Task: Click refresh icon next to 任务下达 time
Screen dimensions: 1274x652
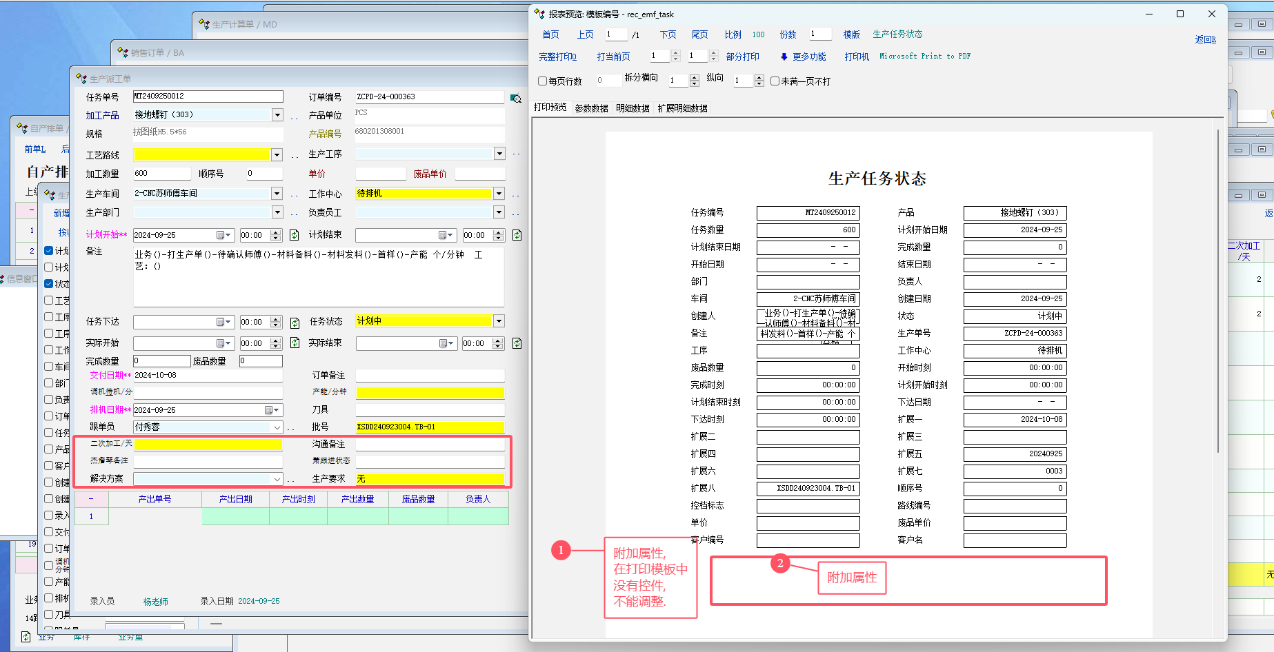Action: click(295, 323)
